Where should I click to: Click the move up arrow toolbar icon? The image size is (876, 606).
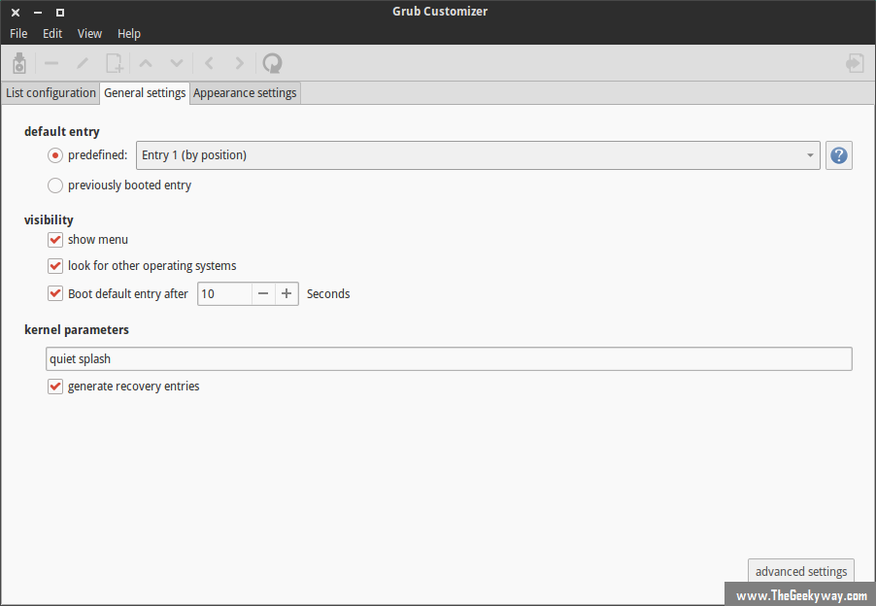click(146, 63)
